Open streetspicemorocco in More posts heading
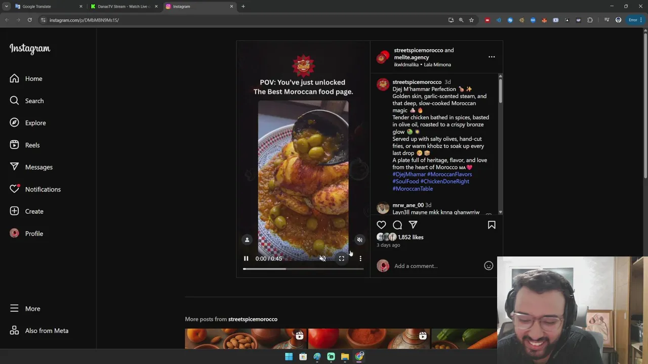The height and width of the screenshot is (364, 648). point(253,319)
